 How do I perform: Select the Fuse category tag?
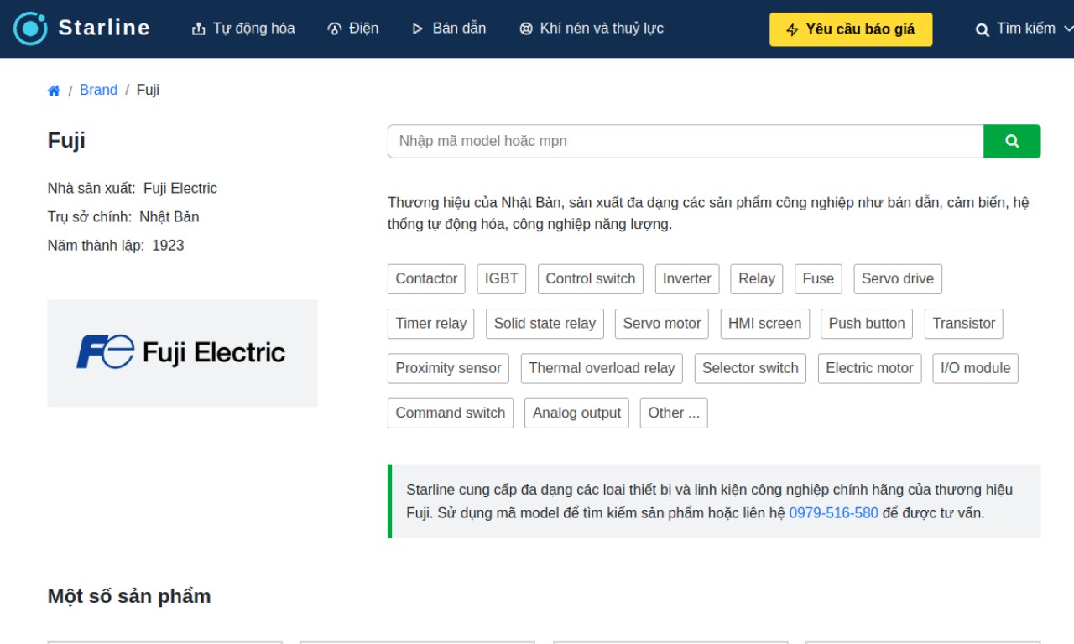pos(818,279)
